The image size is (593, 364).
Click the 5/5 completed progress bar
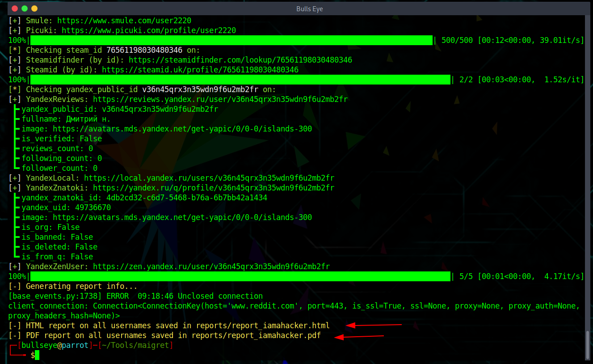240,276
